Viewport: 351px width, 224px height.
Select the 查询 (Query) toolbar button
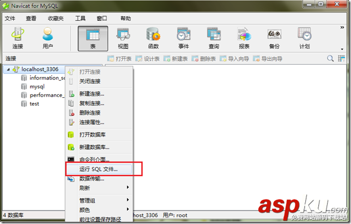coord(214,39)
